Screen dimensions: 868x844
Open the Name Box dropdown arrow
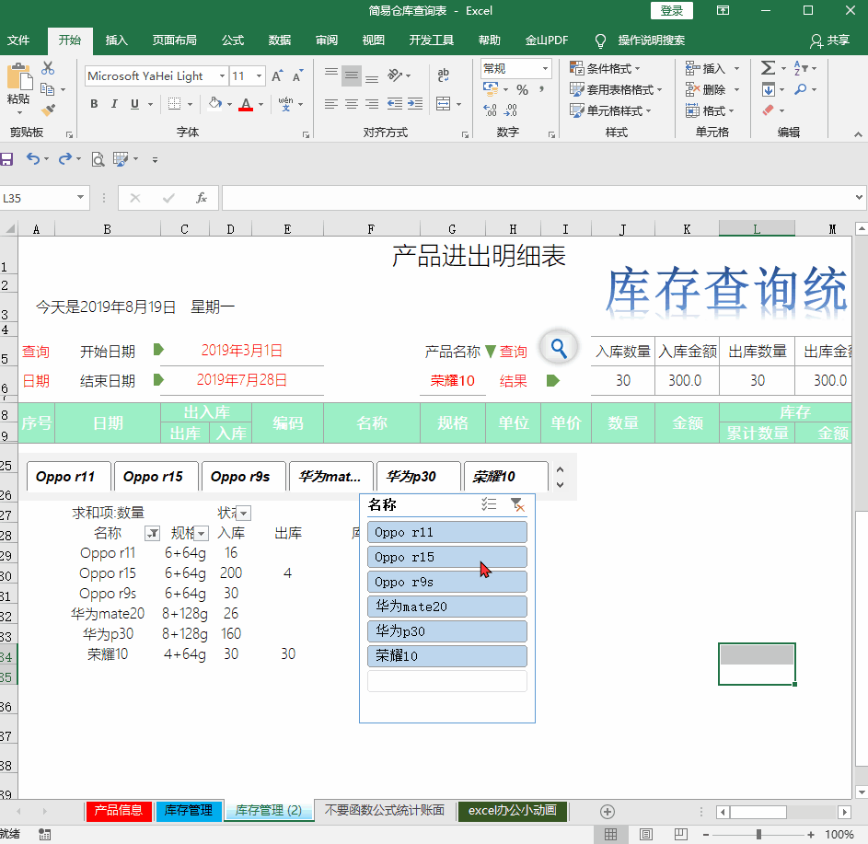(80, 198)
